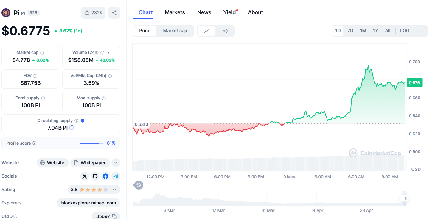Open FDV info icon
The image size is (429, 219).
click(x=35, y=76)
